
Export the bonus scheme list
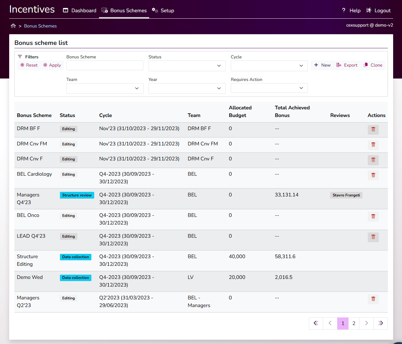point(347,65)
